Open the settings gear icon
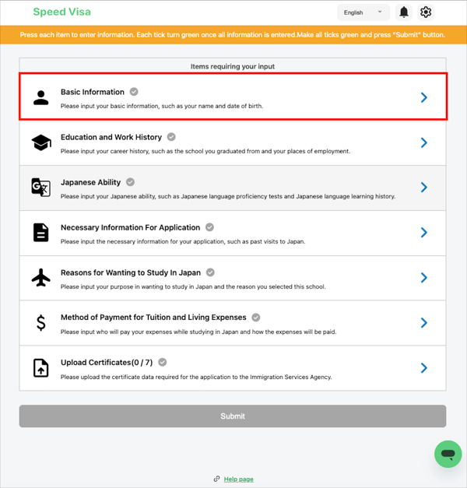Image resolution: width=467 pixels, height=488 pixels. click(426, 12)
